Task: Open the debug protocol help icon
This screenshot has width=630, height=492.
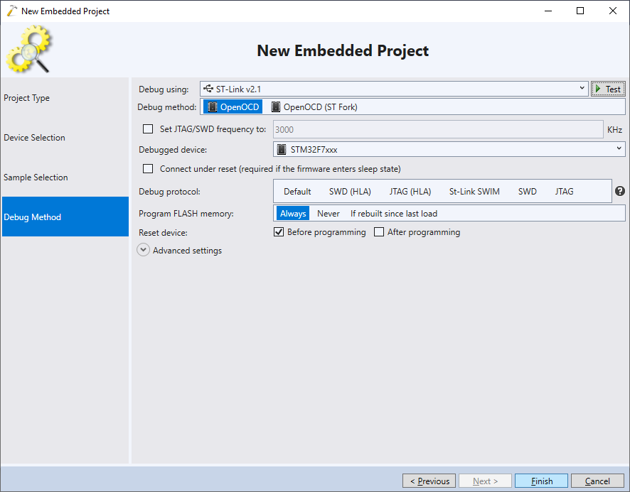Action: click(x=619, y=192)
